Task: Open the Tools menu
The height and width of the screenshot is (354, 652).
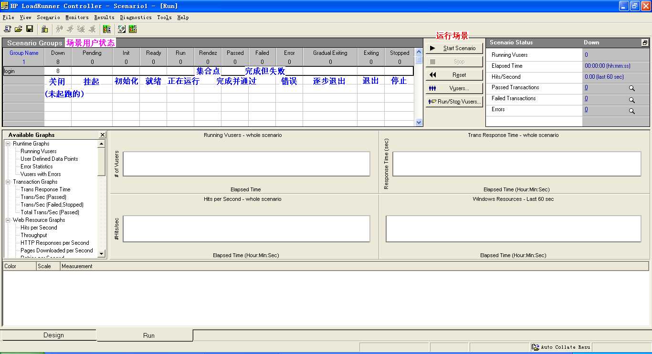Action: tap(164, 18)
